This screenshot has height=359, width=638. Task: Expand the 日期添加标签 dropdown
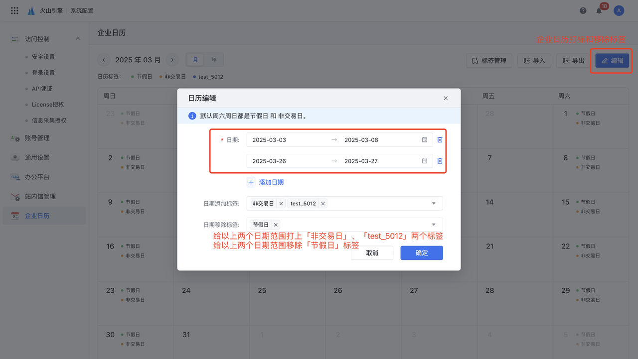tap(434, 204)
